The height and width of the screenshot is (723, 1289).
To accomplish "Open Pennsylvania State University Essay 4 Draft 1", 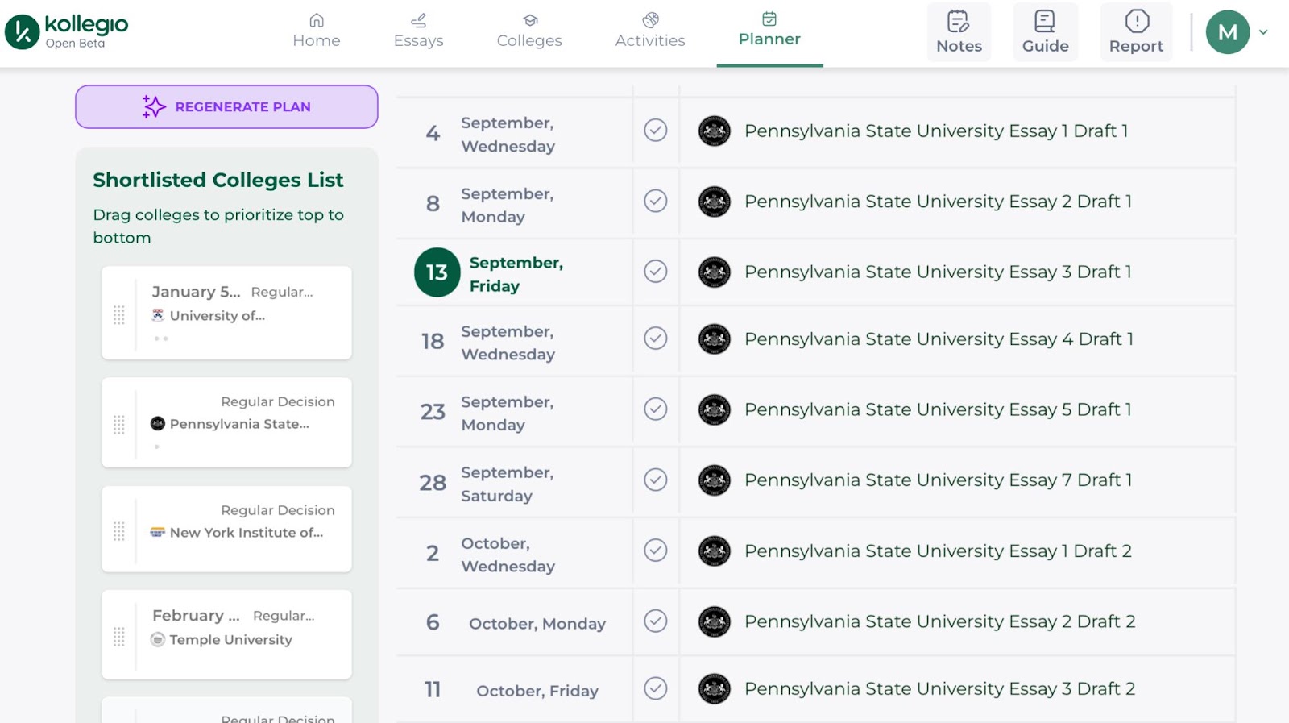I will click(939, 339).
